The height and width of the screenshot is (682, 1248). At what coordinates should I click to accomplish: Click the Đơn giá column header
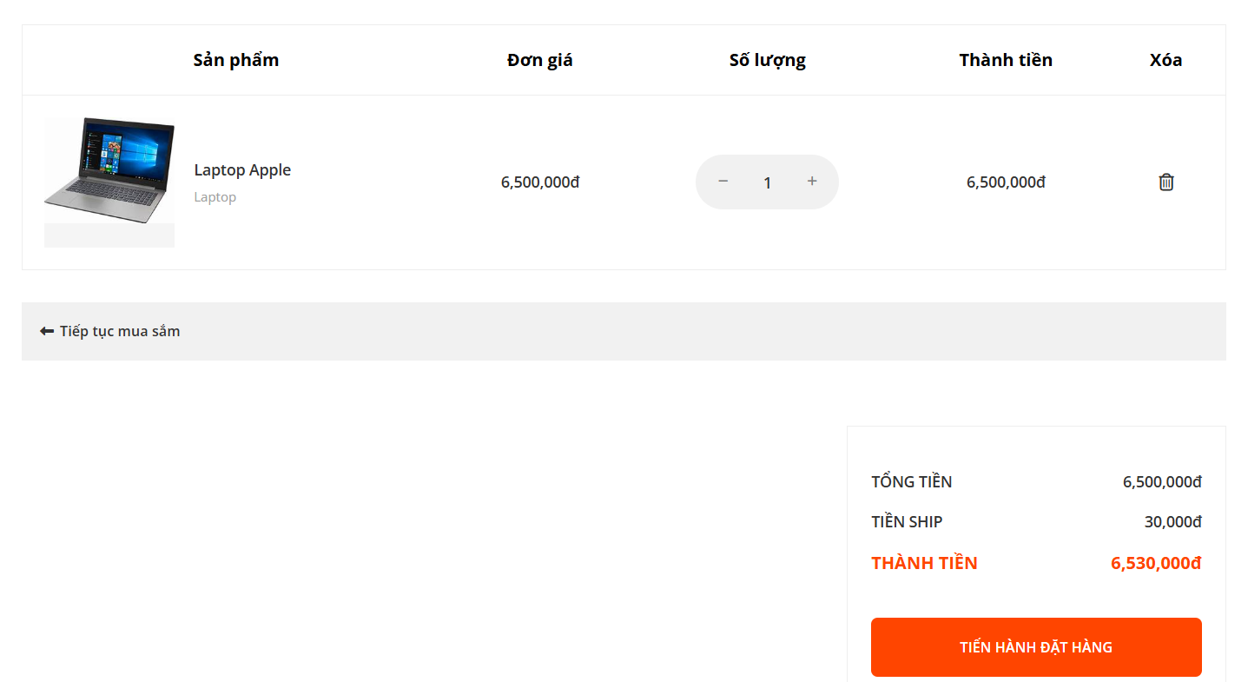point(539,60)
